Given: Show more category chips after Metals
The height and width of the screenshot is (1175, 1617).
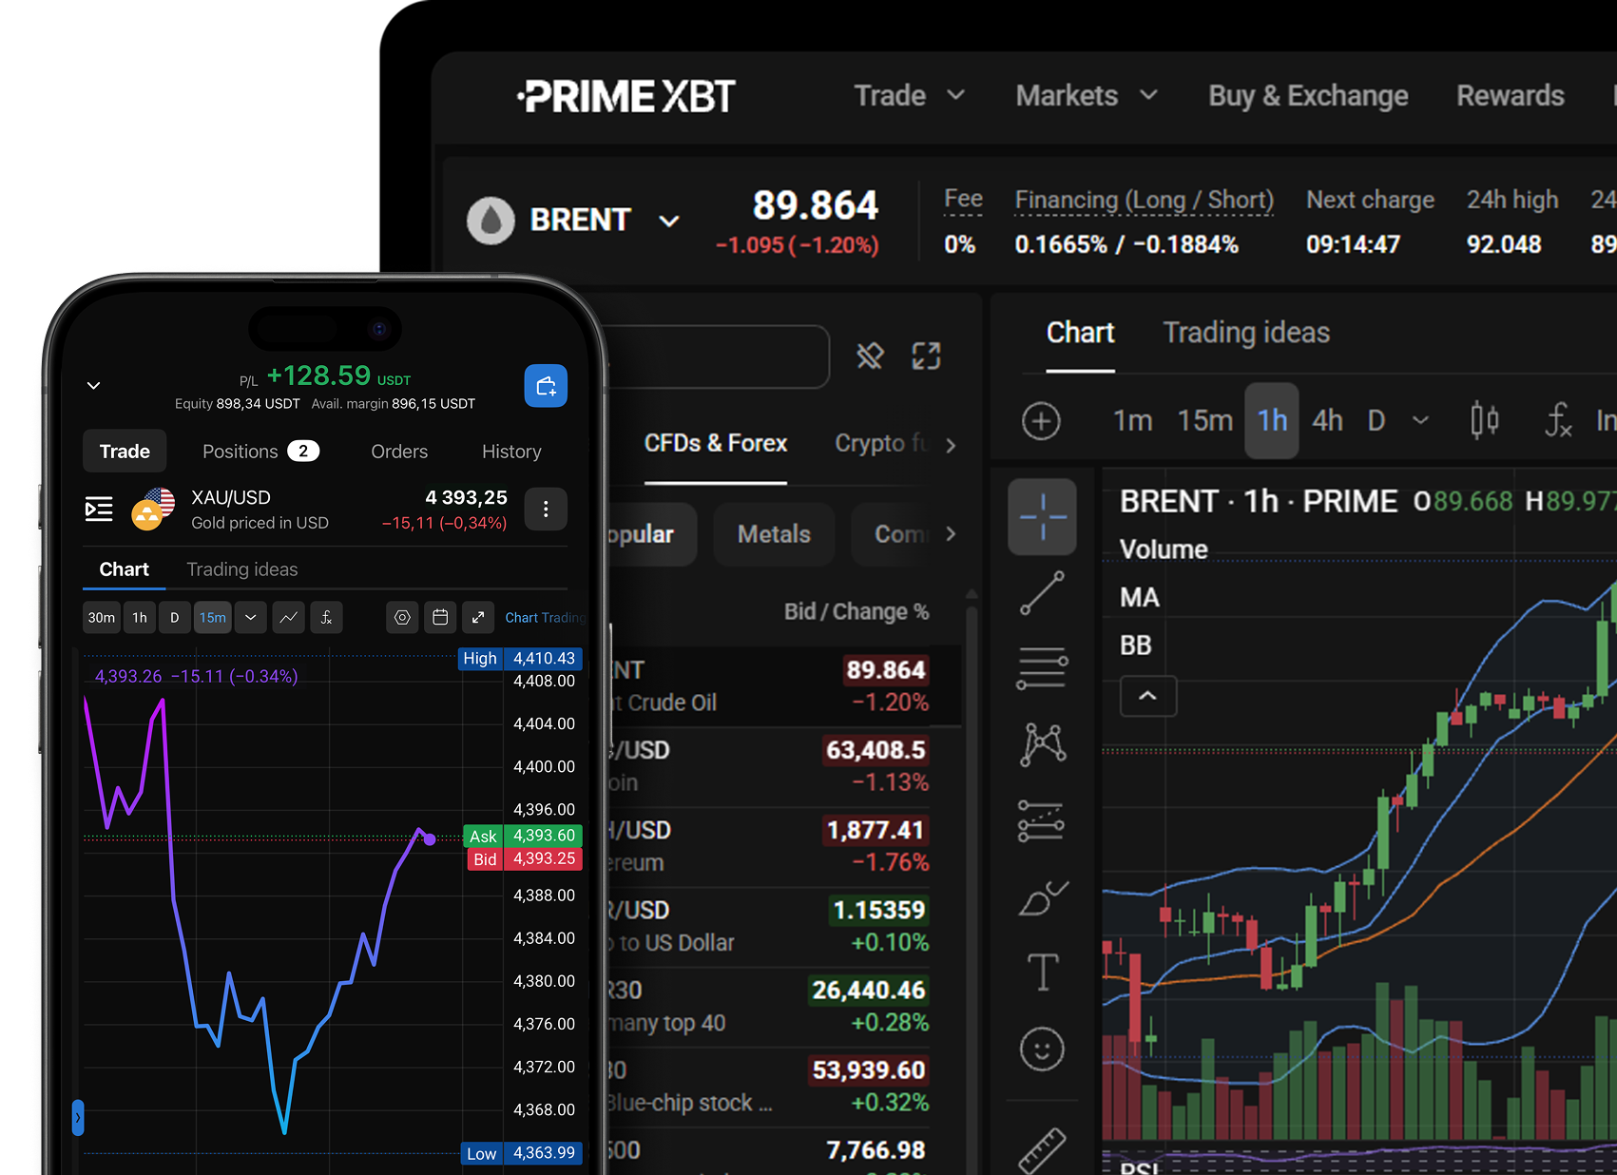Looking at the screenshot, I should tap(951, 534).
